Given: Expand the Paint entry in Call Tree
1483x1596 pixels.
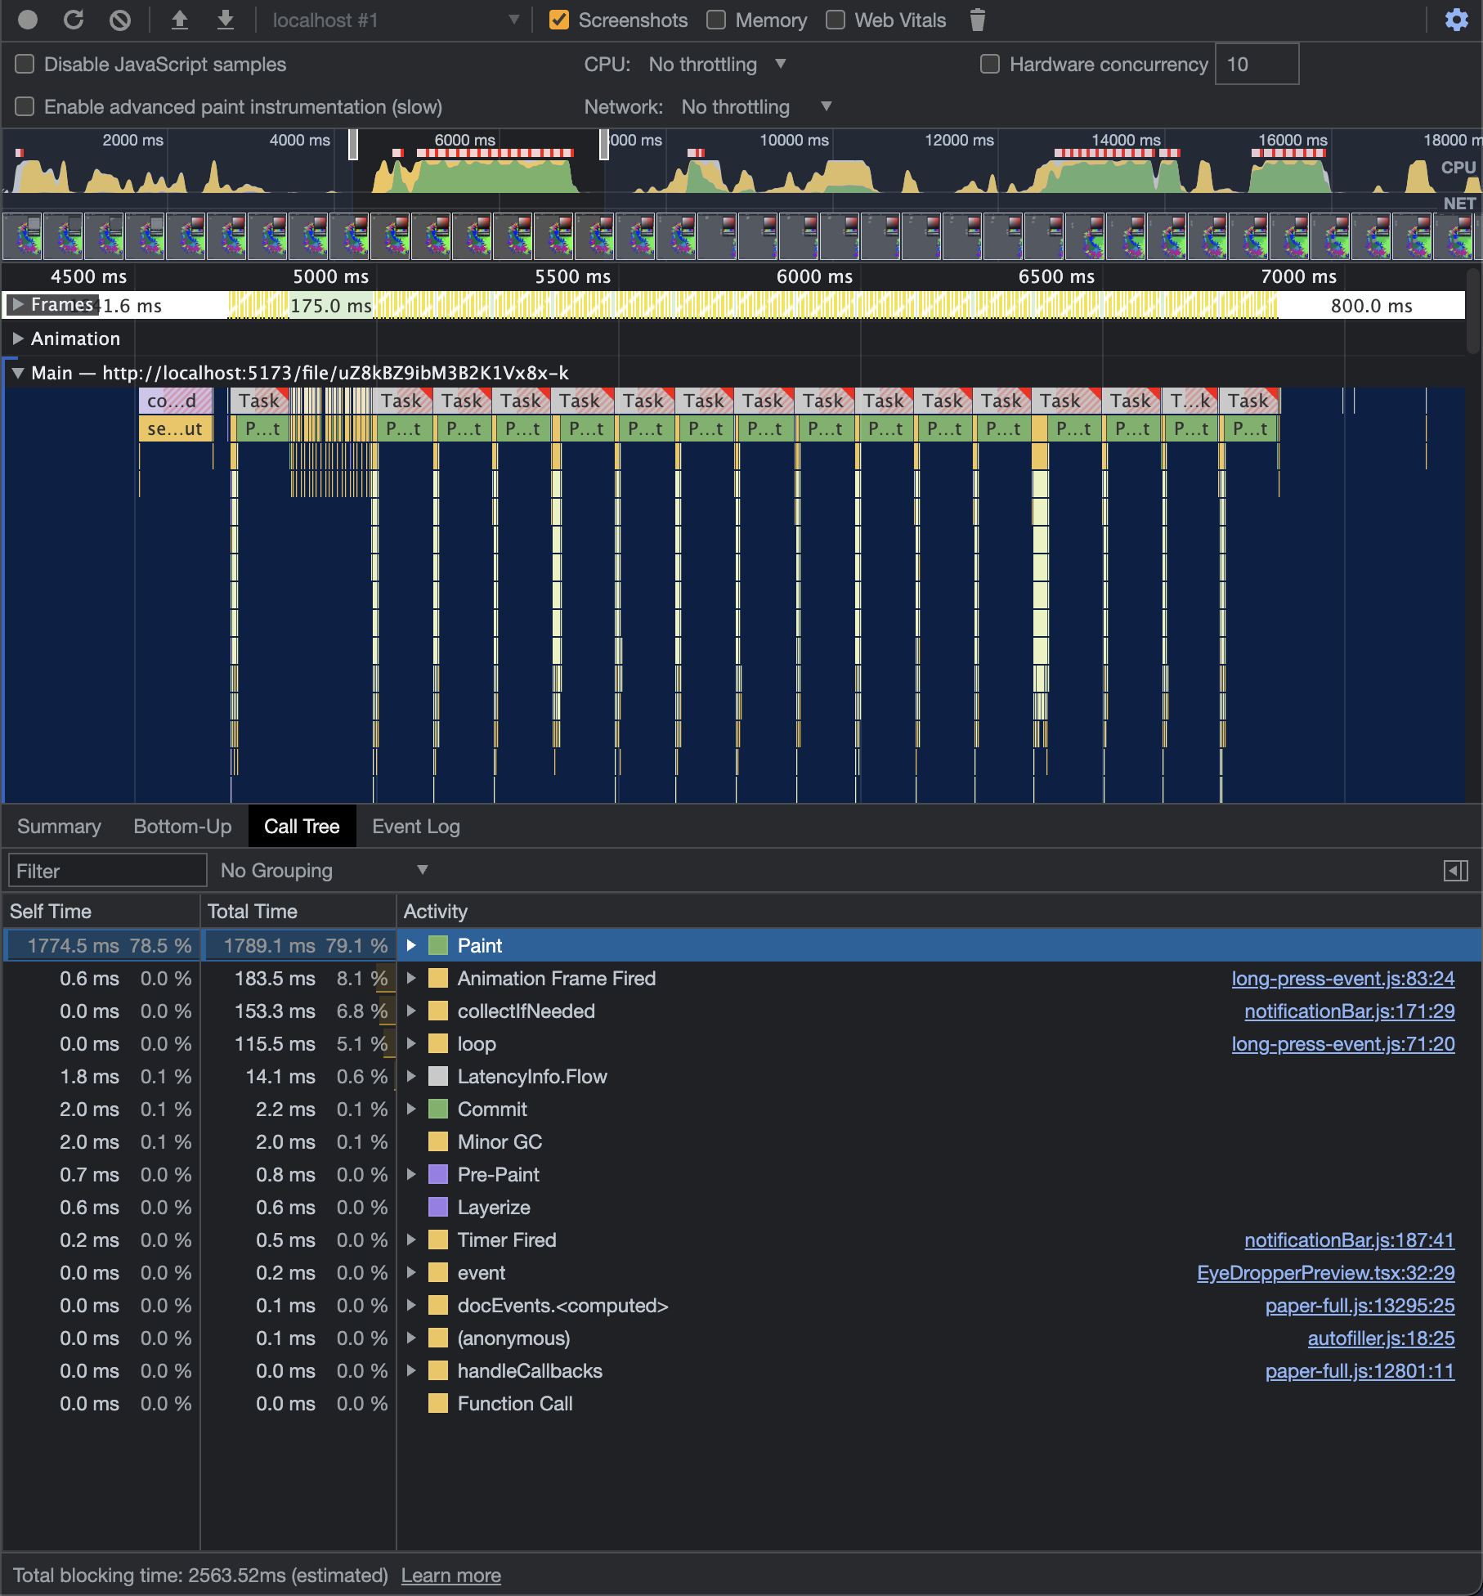Looking at the screenshot, I should pos(412,944).
